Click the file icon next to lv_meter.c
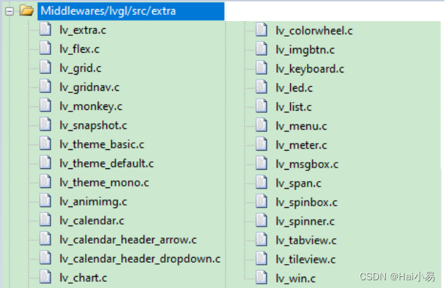 tap(261, 144)
